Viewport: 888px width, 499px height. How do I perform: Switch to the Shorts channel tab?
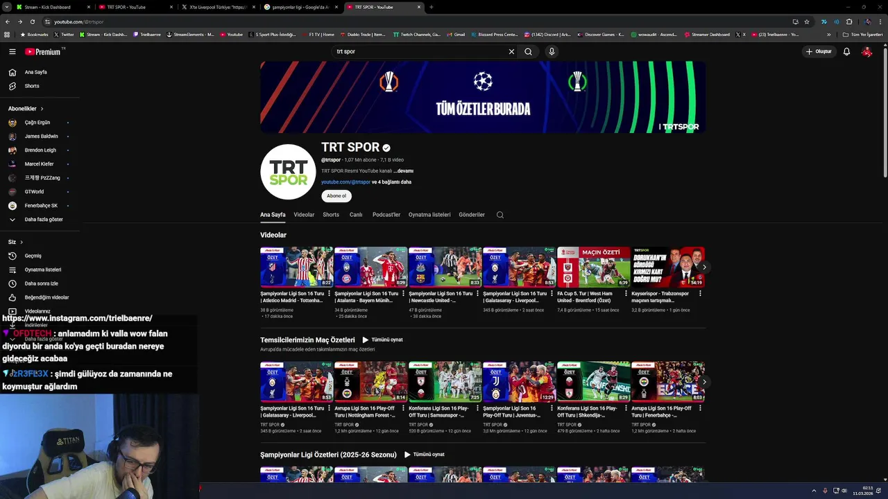click(x=331, y=215)
